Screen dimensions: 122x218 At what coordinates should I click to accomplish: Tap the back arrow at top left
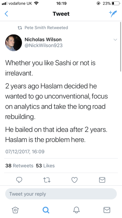click(6, 14)
